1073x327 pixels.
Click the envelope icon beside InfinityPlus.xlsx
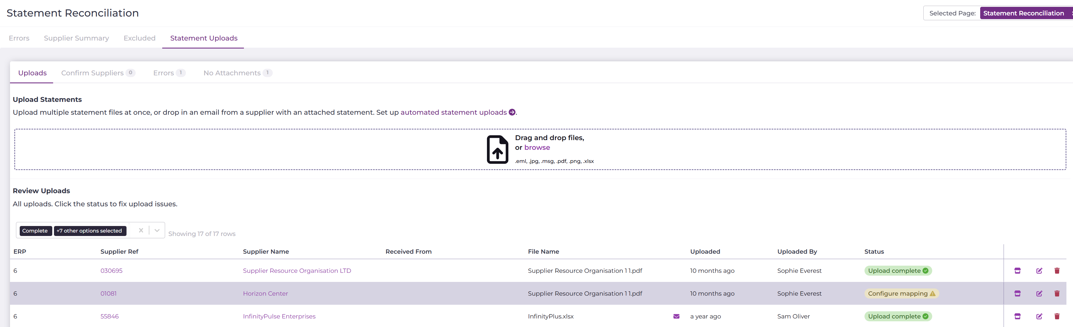[676, 316]
